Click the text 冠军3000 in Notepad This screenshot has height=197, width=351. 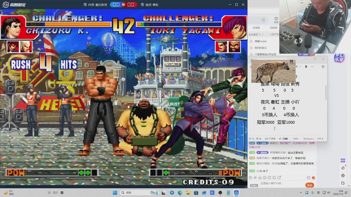click(265, 122)
